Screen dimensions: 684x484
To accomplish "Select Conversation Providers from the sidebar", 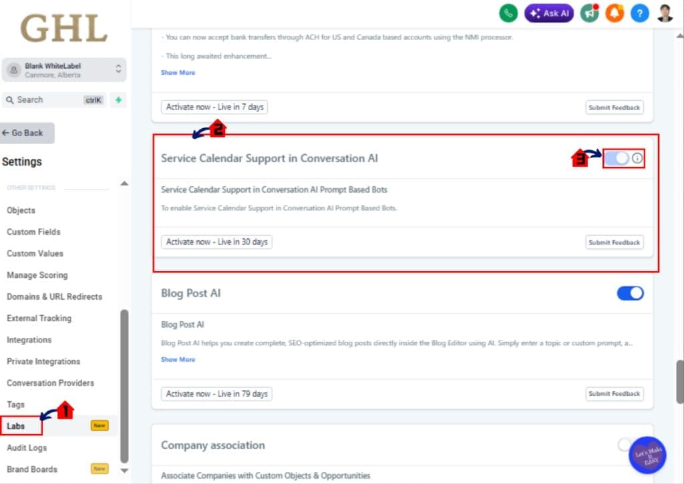I will [50, 383].
